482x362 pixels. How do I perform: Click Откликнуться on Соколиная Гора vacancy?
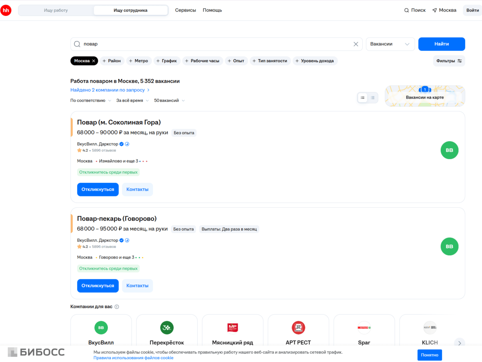[x=98, y=189]
